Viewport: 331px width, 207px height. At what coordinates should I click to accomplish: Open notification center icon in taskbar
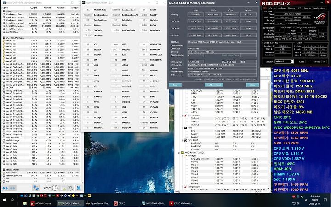tap(326, 200)
